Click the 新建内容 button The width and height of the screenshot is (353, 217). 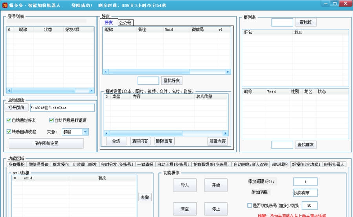(x=217, y=141)
